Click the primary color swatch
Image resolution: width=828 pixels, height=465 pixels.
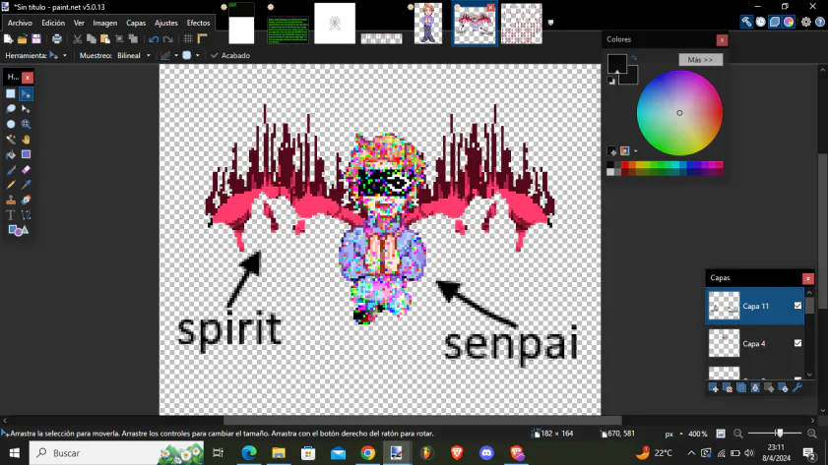[616, 63]
